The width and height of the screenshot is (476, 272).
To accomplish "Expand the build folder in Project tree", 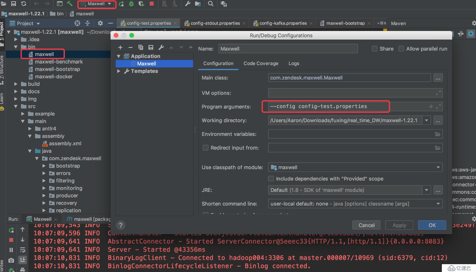I will [x=16, y=84].
